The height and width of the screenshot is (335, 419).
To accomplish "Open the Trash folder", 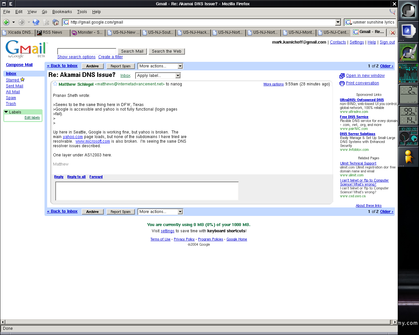I will pyautogui.click(x=11, y=104).
